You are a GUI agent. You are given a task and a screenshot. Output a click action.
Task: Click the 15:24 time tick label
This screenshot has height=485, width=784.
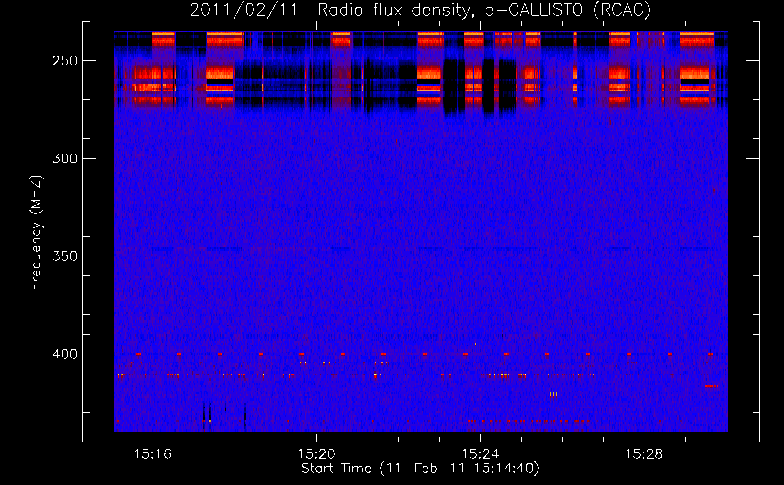pos(480,454)
